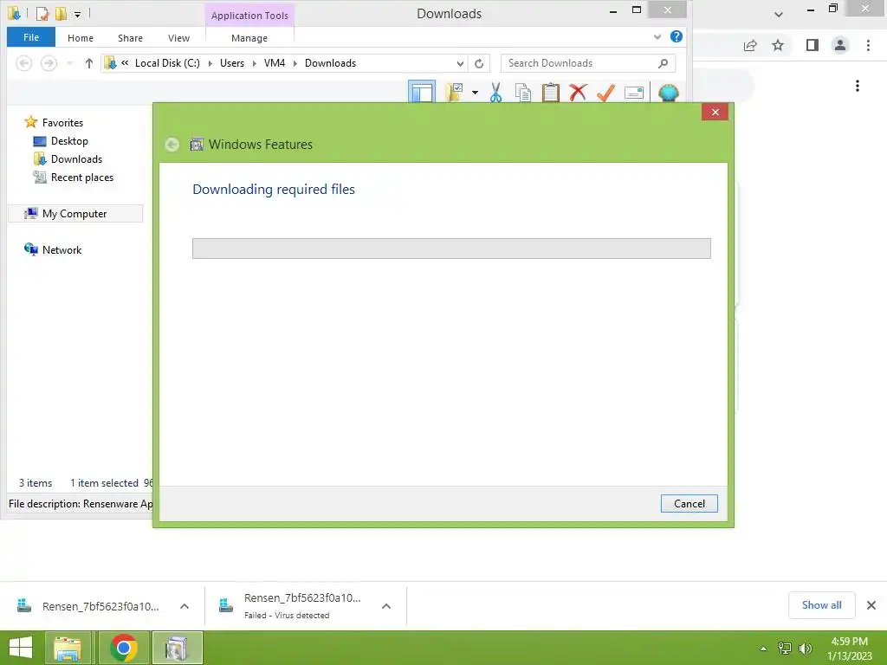Viewport: 887px width, 665px height.
Task: Click the Downloading required files progress bar
Action: pyautogui.click(x=451, y=249)
